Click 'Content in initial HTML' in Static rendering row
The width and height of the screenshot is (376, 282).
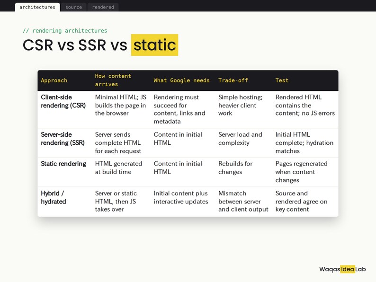click(x=178, y=167)
